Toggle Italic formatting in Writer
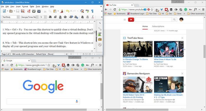206x111 pixels. coord(55,17)
